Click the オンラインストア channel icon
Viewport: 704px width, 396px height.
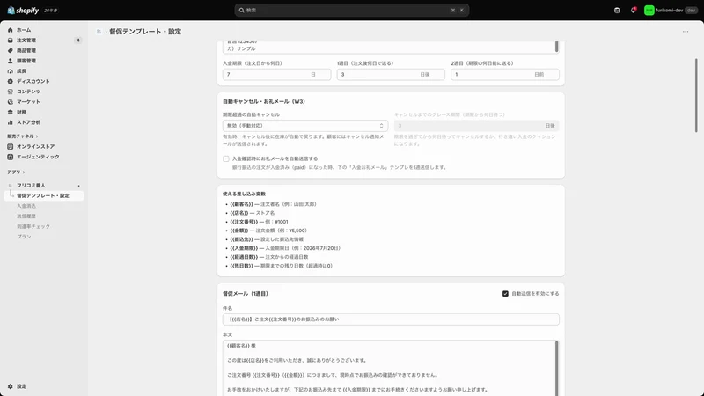[11, 146]
